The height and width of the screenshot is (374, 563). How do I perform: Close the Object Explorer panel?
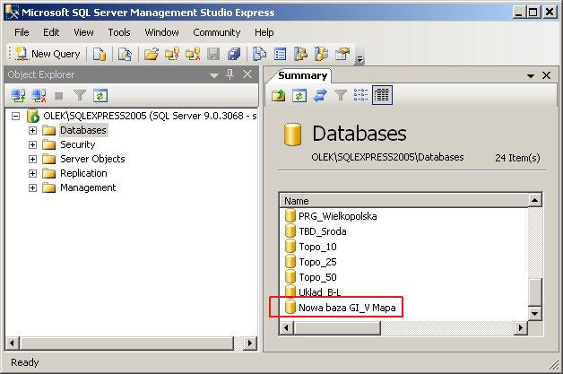(x=247, y=74)
